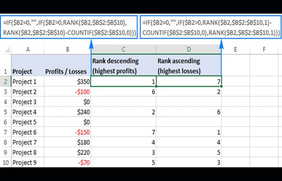Click column D header
The width and height of the screenshot is (282, 181).
[x=189, y=49]
